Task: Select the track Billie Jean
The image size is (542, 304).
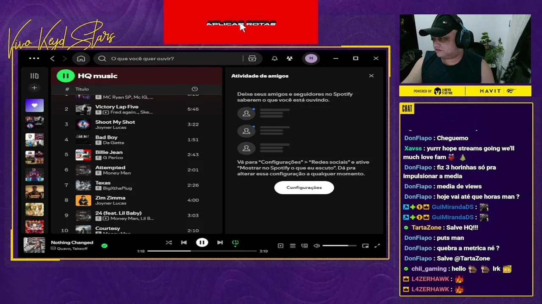Action: 136,155
